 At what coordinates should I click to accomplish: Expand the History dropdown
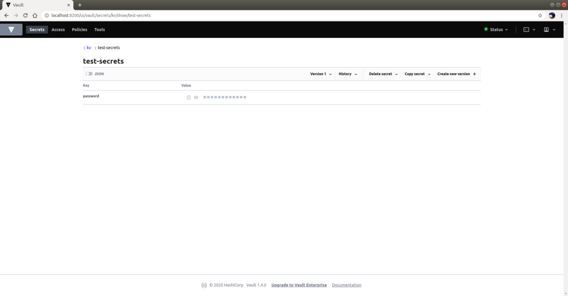pos(348,74)
